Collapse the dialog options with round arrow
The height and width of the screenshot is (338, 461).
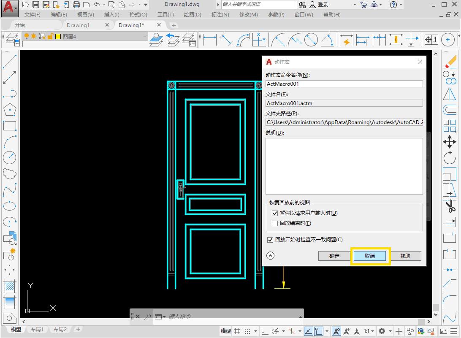271,256
